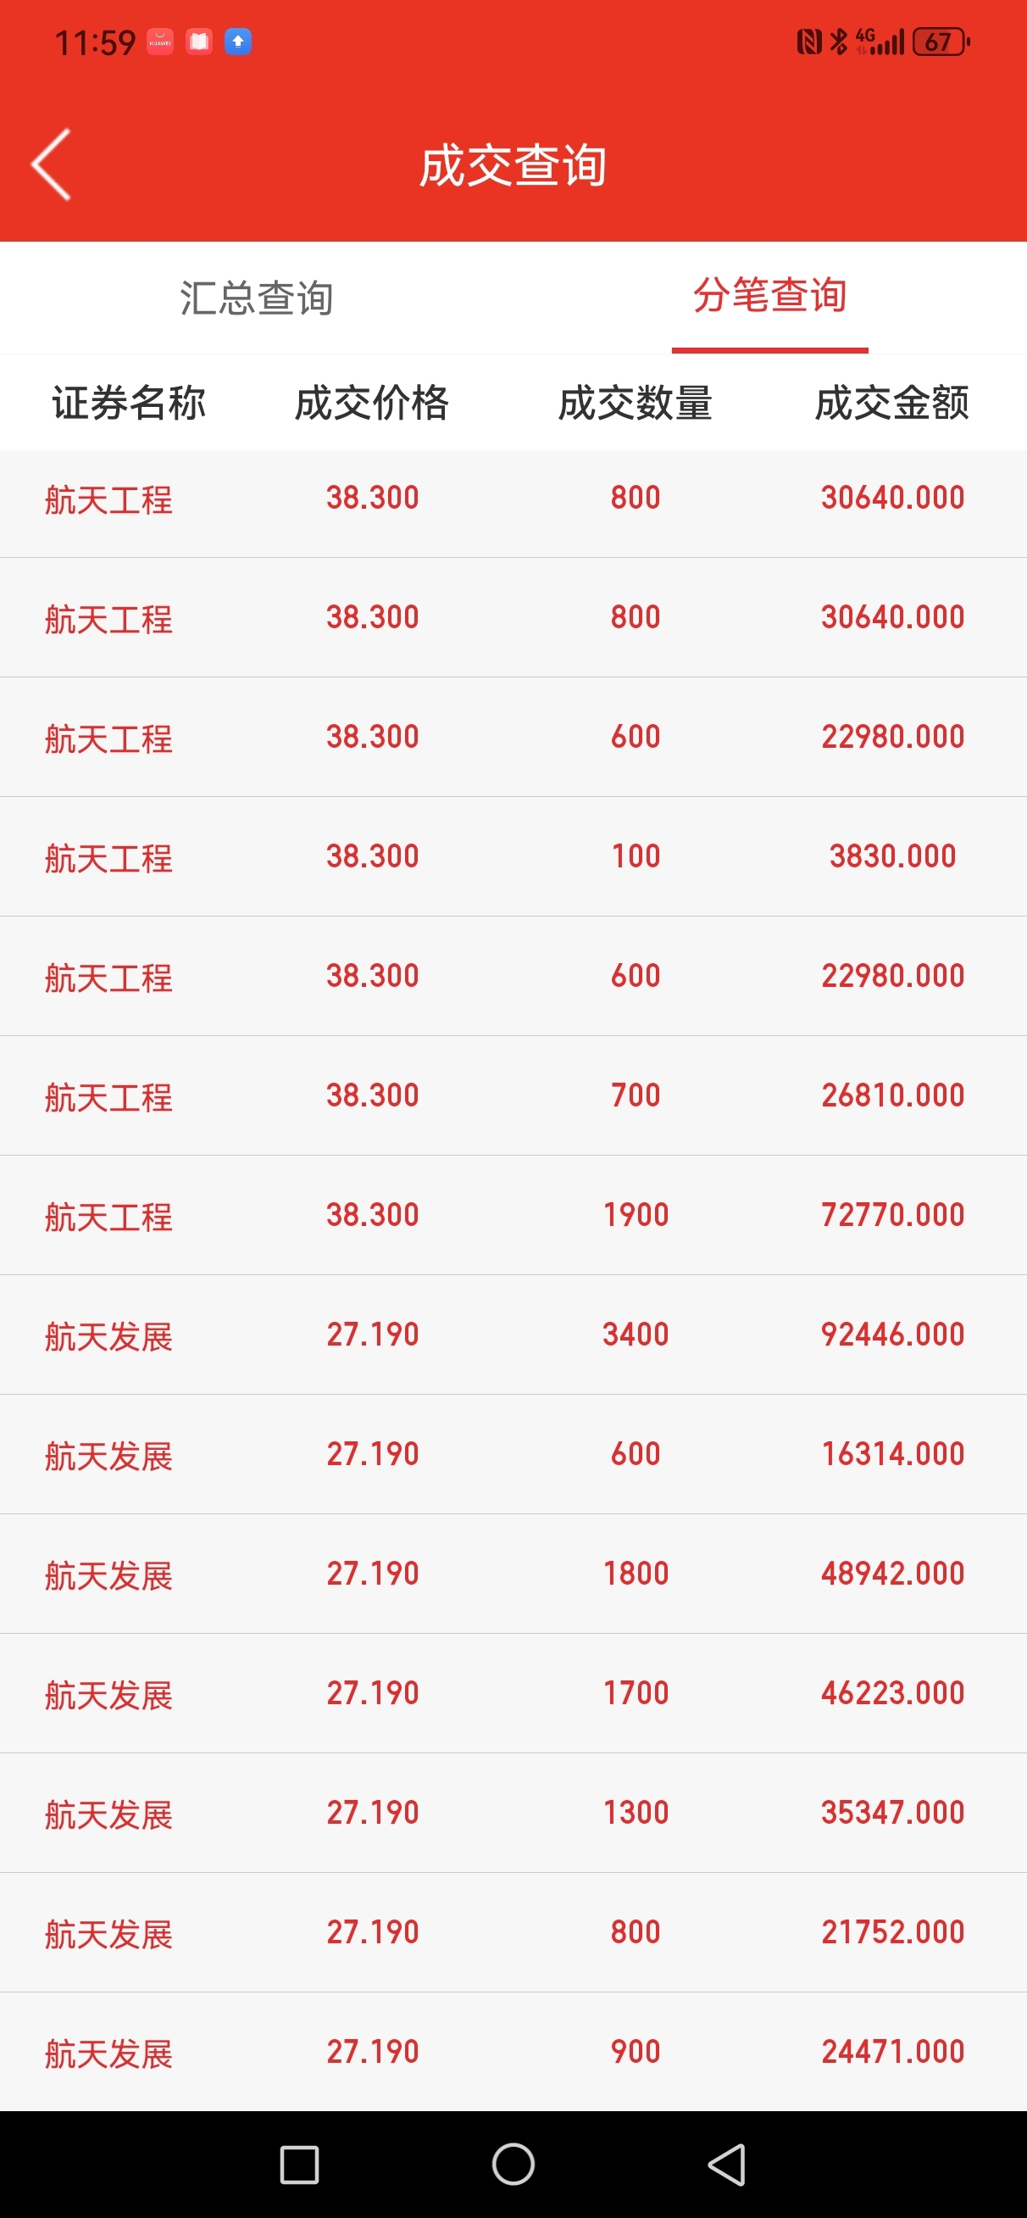Open the 航天发展 row with amount 24471.000
This screenshot has width=1027, height=2218.
(x=513, y=2052)
